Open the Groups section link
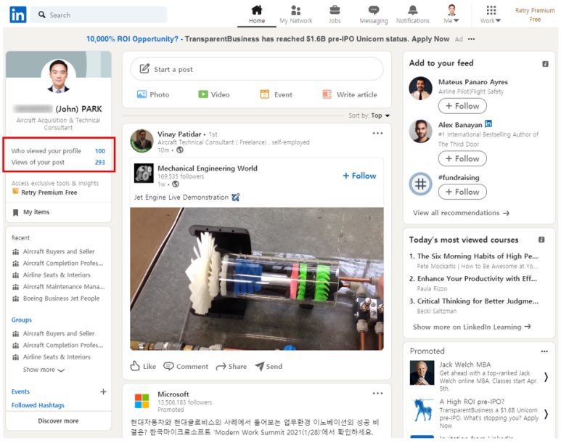This screenshot has width=561, height=443. pos(22,320)
